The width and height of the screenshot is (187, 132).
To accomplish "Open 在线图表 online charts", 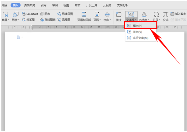I will click(x=48, y=20).
